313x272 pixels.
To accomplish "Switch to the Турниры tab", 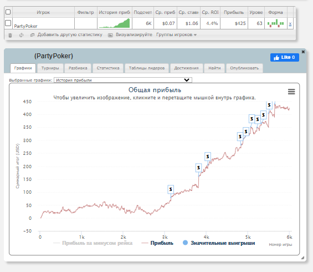I will pos(50,68).
